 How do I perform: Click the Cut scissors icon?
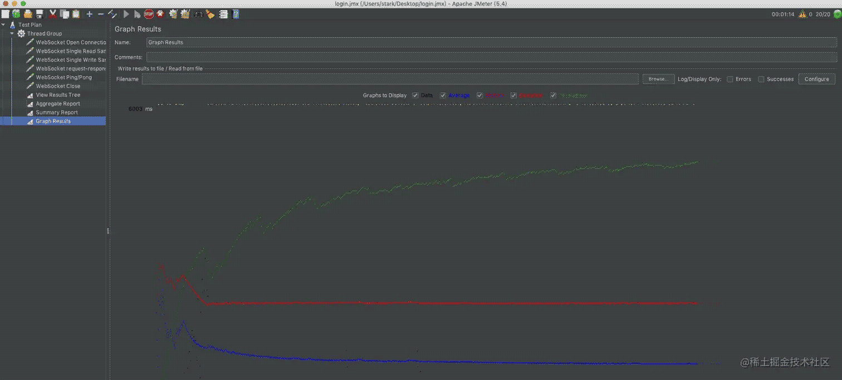(53, 14)
